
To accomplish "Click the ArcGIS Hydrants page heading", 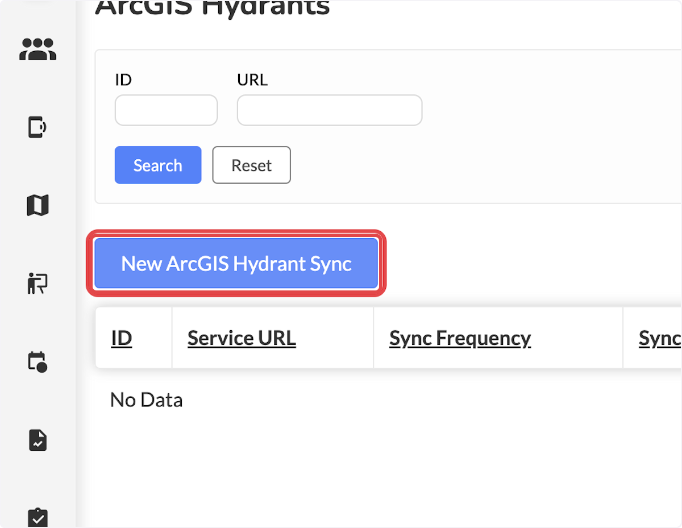I will point(212,7).
